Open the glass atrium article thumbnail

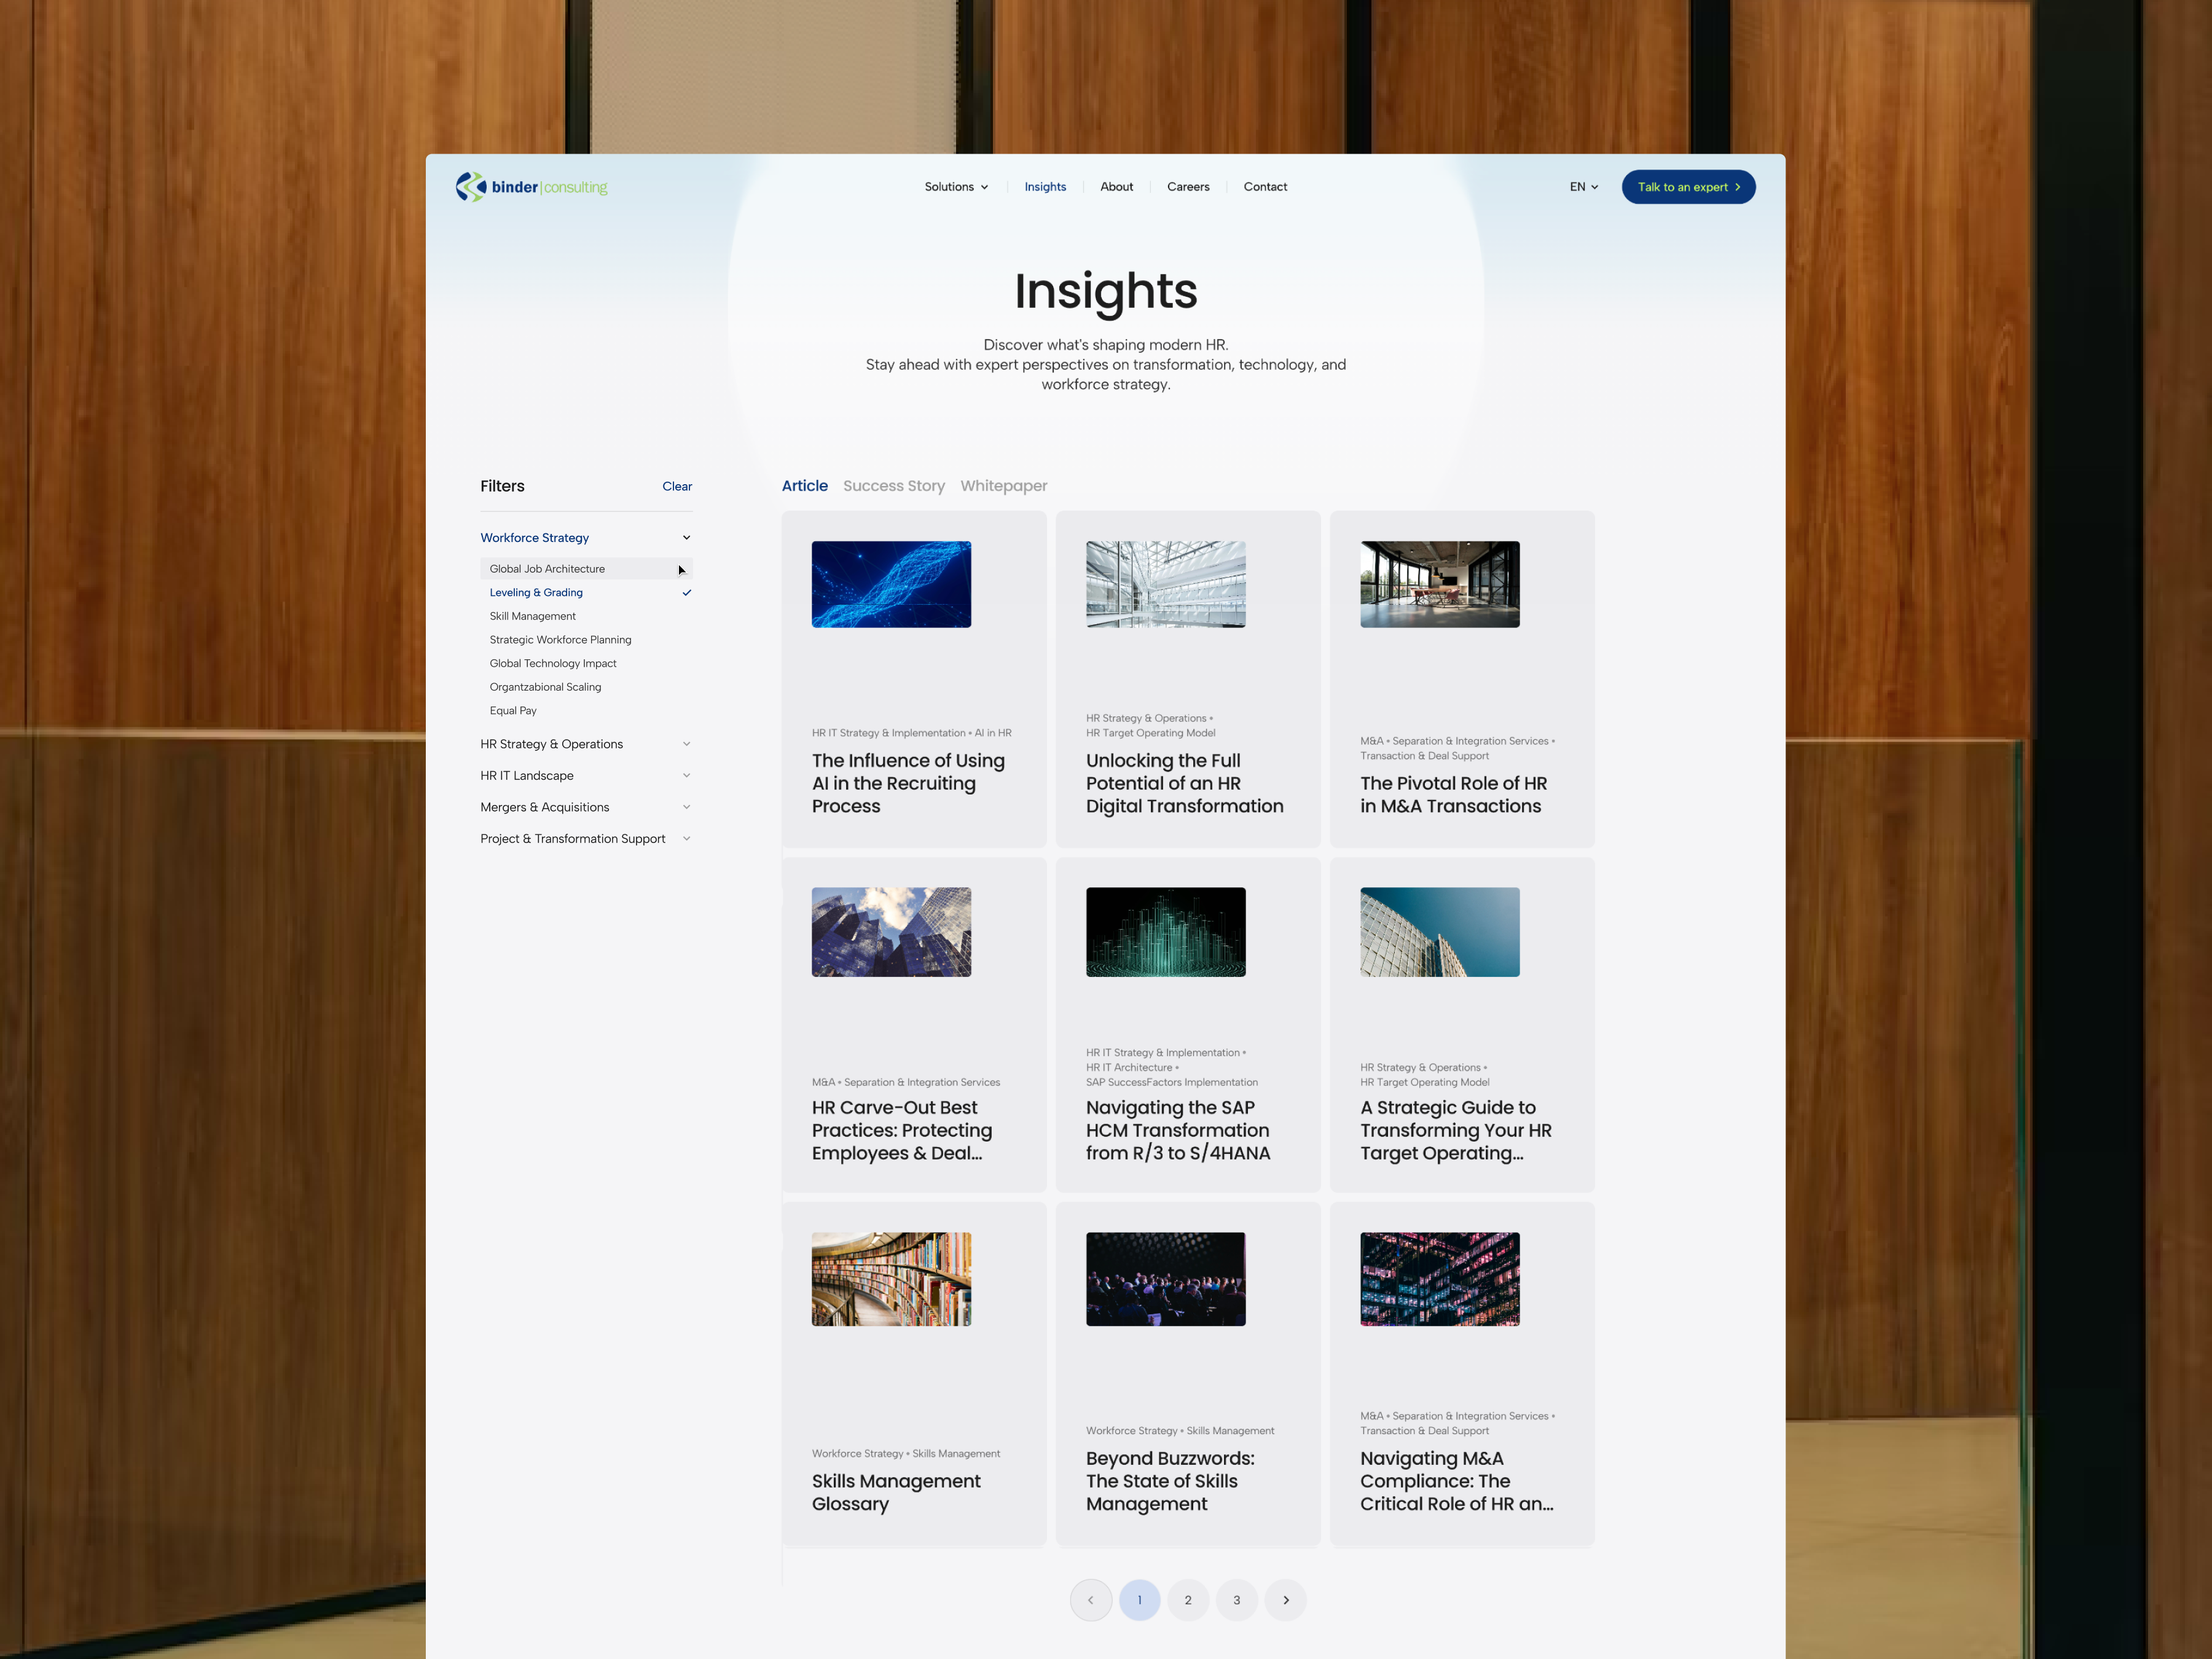[1165, 585]
